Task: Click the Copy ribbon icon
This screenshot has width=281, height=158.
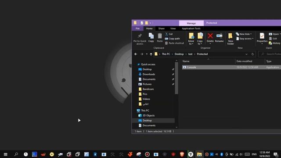Action: (x=151, y=38)
